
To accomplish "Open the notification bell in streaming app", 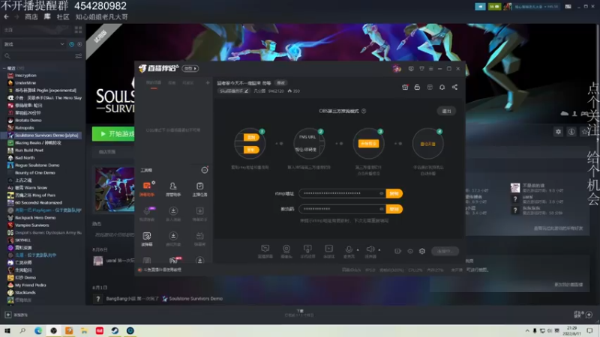I will (442, 87).
